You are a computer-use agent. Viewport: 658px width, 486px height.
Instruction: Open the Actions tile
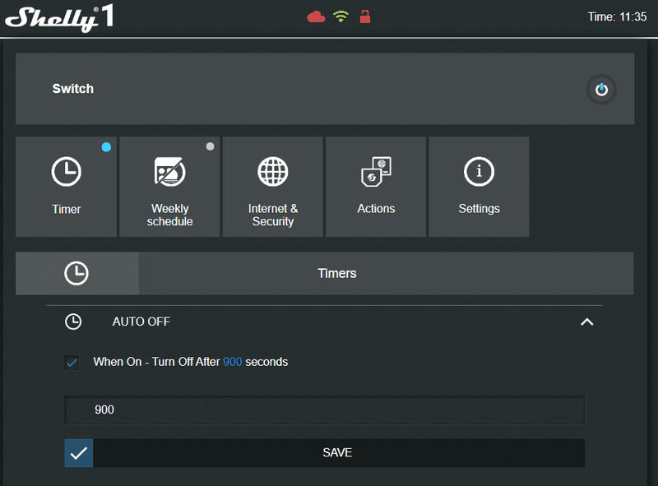376,187
